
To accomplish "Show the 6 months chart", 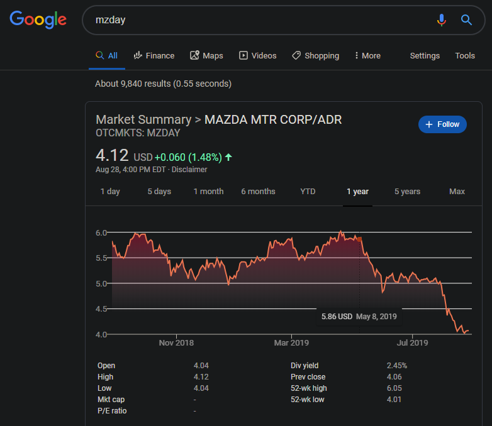I will (258, 192).
